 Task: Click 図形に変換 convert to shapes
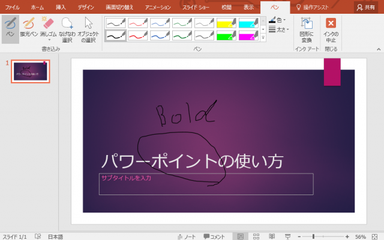pos(306,29)
